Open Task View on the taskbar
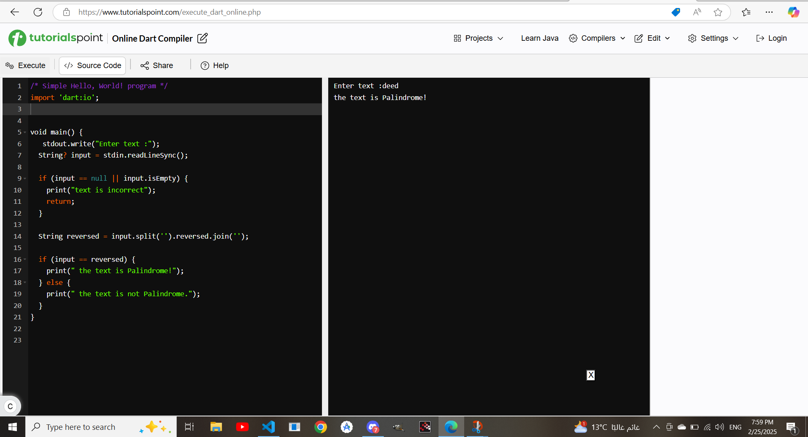The height and width of the screenshot is (437, 808). tap(189, 427)
